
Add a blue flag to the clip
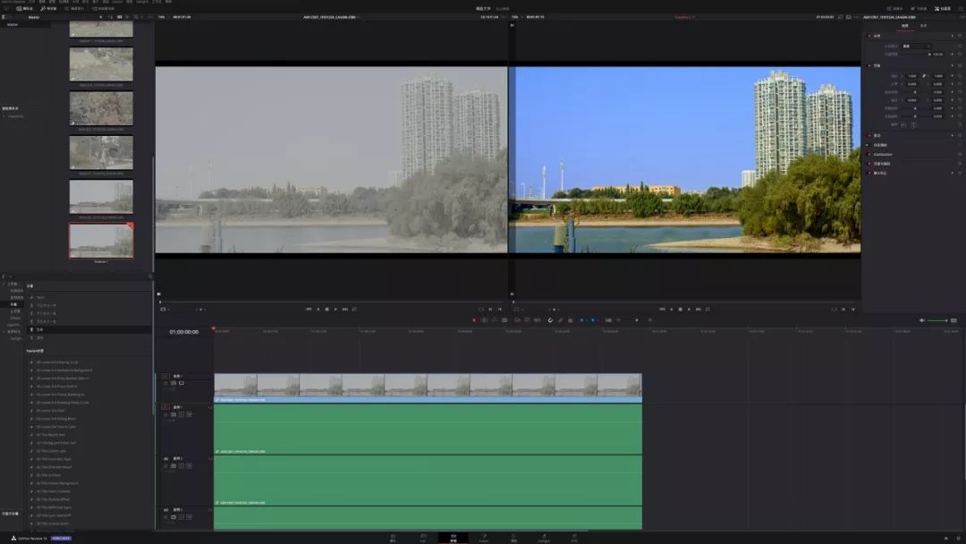[581, 320]
